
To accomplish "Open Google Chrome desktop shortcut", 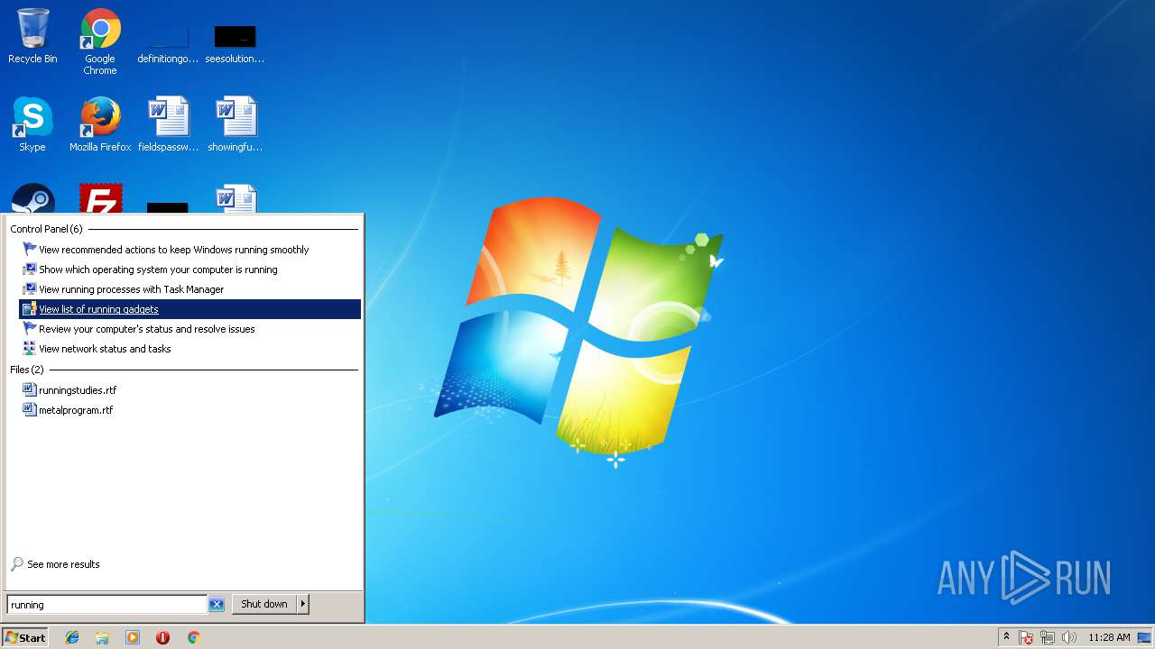I will pyautogui.click(x=100, y=41).
